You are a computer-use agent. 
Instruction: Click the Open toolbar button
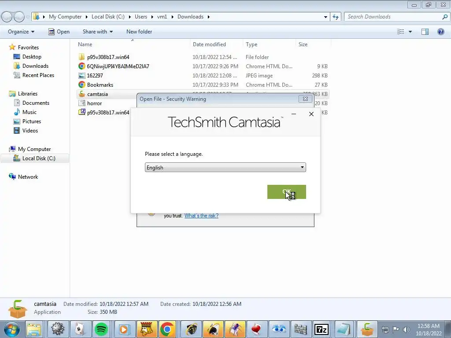tap(59, 32)
